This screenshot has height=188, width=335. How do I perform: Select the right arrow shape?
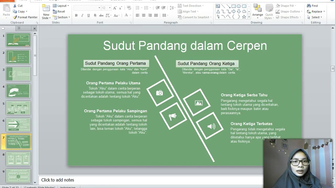pos(233,11)
